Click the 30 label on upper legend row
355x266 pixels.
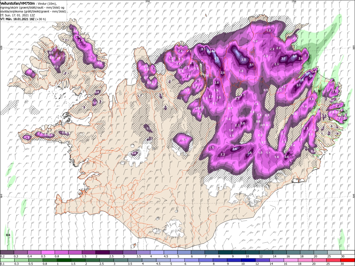[343, 256]
